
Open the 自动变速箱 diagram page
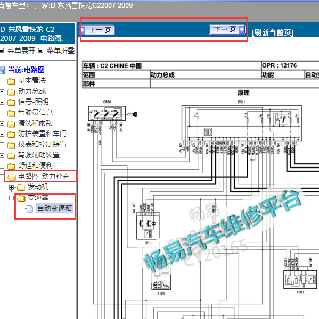tap(55, 208)
